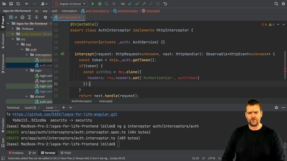Expand all nodes in project tree
The width and height of the screenshot is (287, 161).
(29, 17)
